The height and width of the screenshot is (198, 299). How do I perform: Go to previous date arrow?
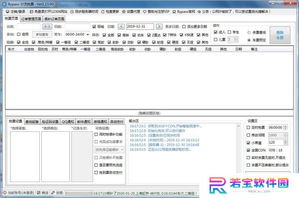coord(121,26)
